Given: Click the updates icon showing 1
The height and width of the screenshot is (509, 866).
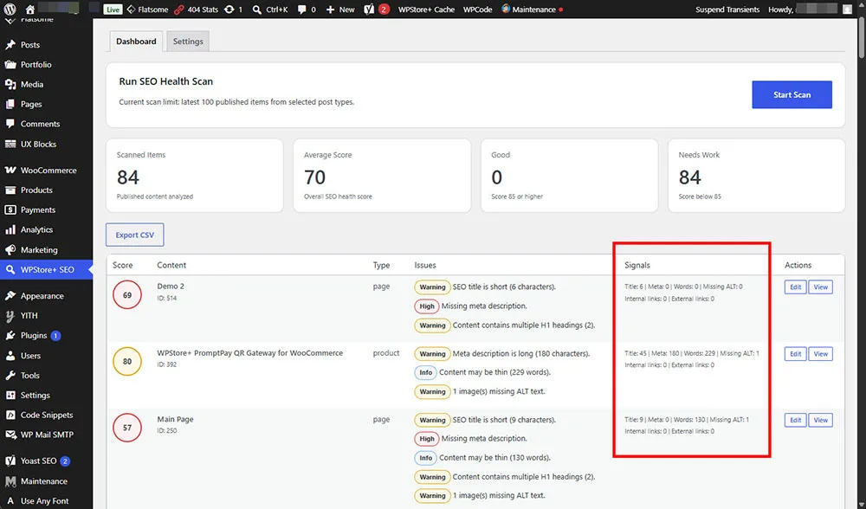Looking at the screenshot, I should [x=233, y=10].
